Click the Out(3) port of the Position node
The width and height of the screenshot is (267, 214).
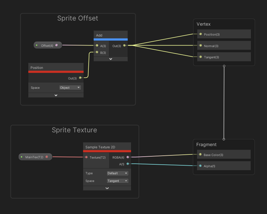(81, 78)
